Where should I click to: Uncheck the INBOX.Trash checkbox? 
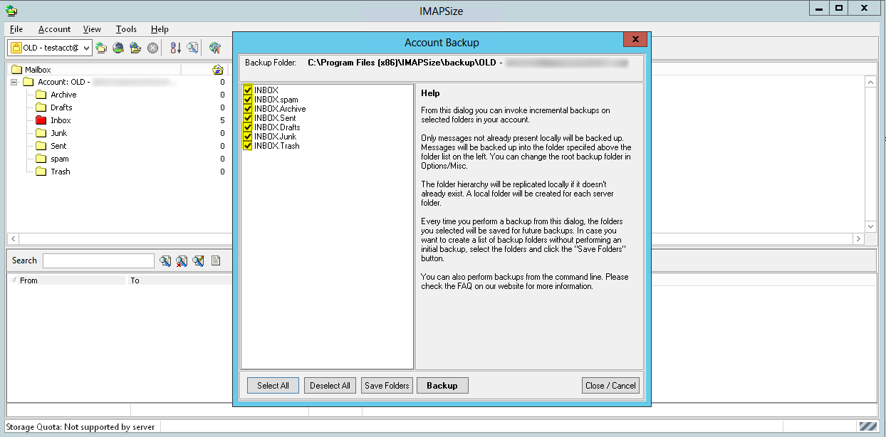coord(248,146)
